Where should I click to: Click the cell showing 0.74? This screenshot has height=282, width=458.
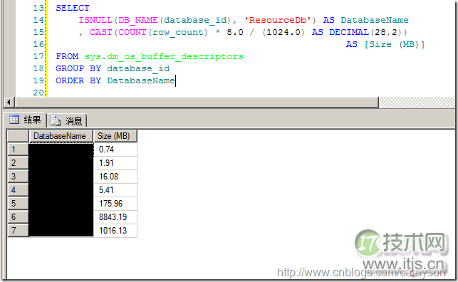point(115,150)
